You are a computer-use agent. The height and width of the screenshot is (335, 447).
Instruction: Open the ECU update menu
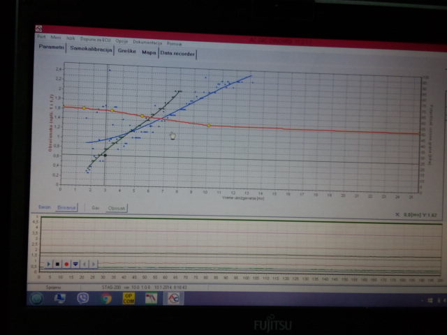coord(95,40)
